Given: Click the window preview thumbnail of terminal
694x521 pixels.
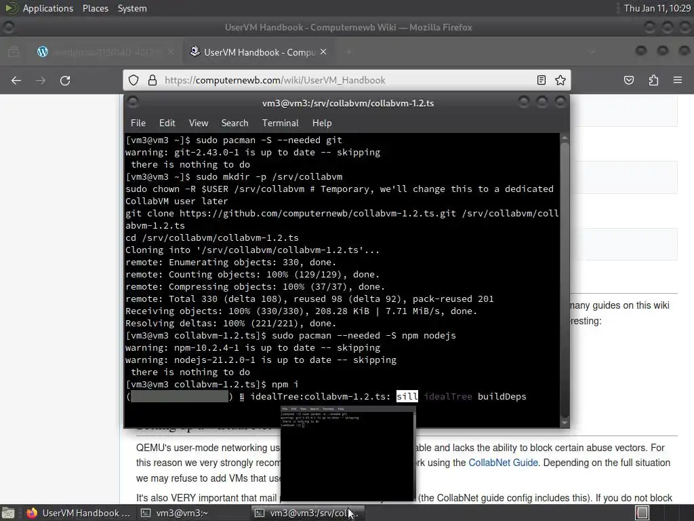Looking at the screenshot, I should [x=348, y=453].
